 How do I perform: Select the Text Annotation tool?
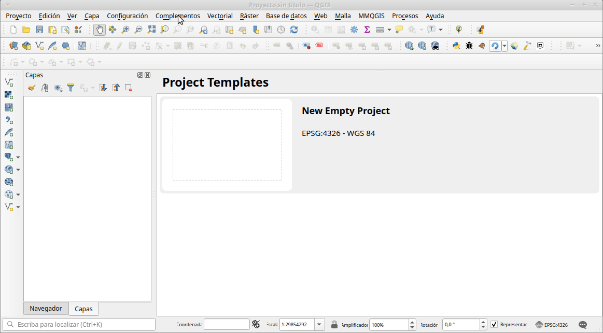tap(431, 30)
